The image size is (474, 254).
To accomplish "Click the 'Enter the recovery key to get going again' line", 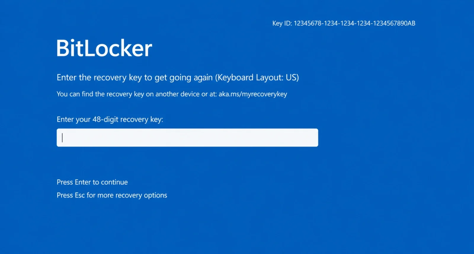I will point(178,77).
